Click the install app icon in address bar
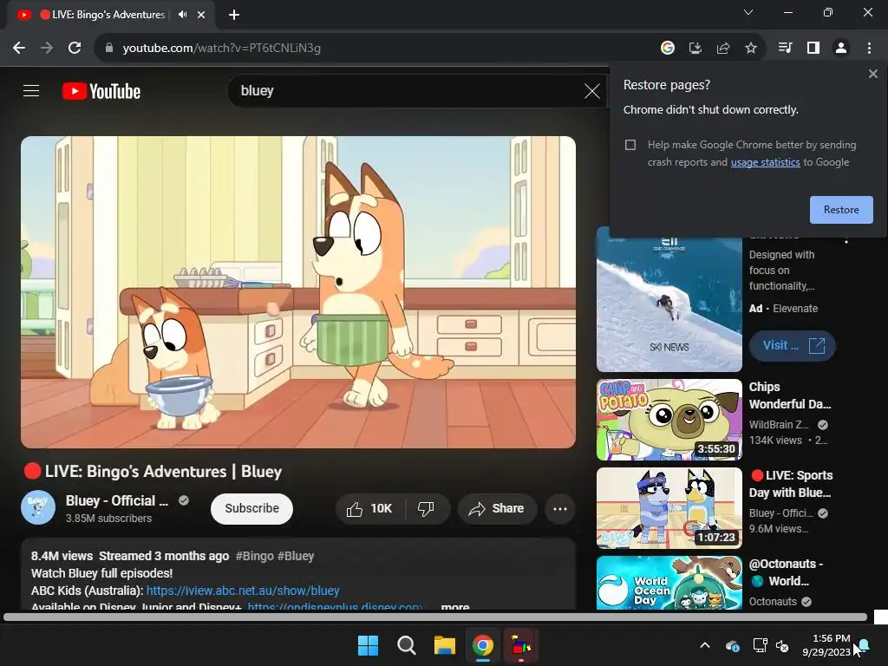This screenshot has width=888, height=666. (695, 49)
